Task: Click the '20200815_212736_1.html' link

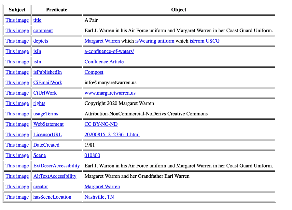Action: (x=112, y=135)
